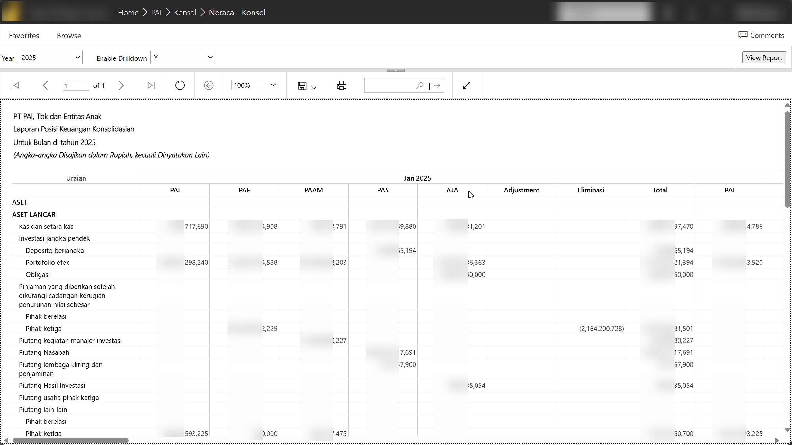
Task: Click the View Report button
Action: click(764, 58)
